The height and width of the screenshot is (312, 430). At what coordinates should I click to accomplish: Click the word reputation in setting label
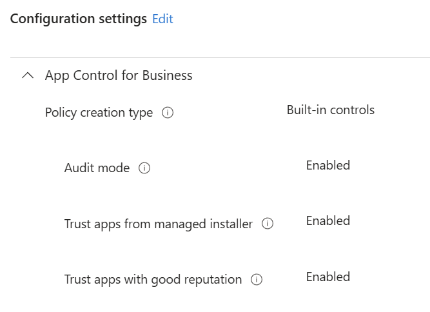pos(213,280)
